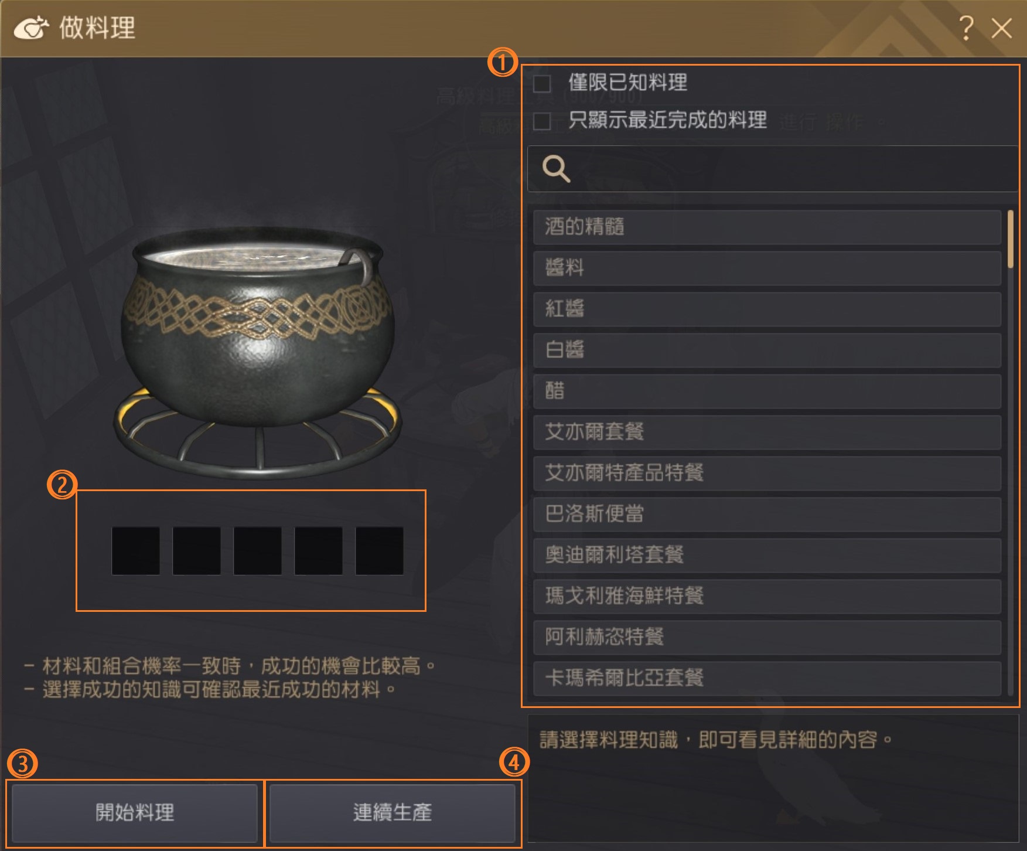
Task: Focus the recipe search input field
Action: (773, 169)
